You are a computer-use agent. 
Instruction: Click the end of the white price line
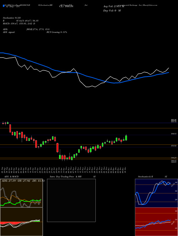coord(169,68)
